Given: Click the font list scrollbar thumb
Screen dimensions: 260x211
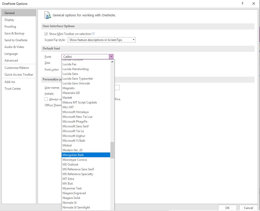Looking at the screenshot, I should tap(112, 150).
